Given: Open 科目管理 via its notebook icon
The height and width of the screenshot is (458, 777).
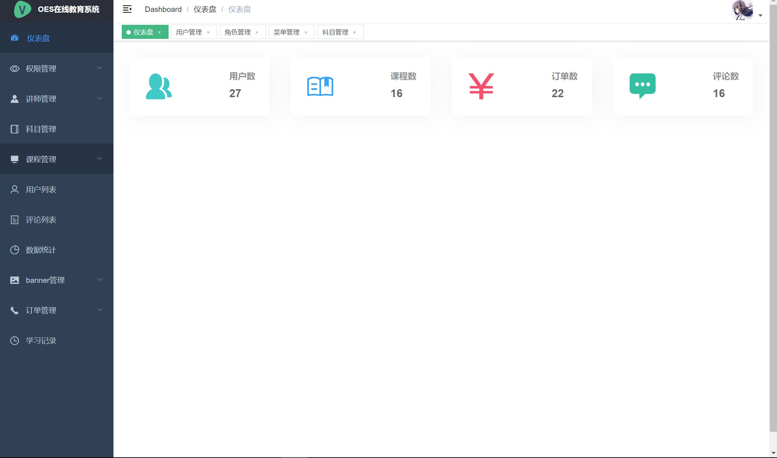Looking at the screenshot, I should click(14, 129).
